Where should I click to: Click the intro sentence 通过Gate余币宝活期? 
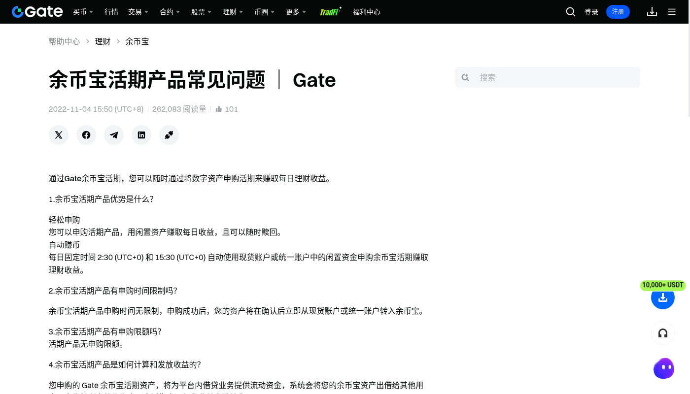pyautogui.click(x=190, y=178)
